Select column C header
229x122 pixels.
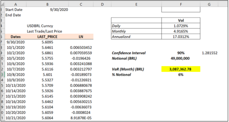pos(81,4)
